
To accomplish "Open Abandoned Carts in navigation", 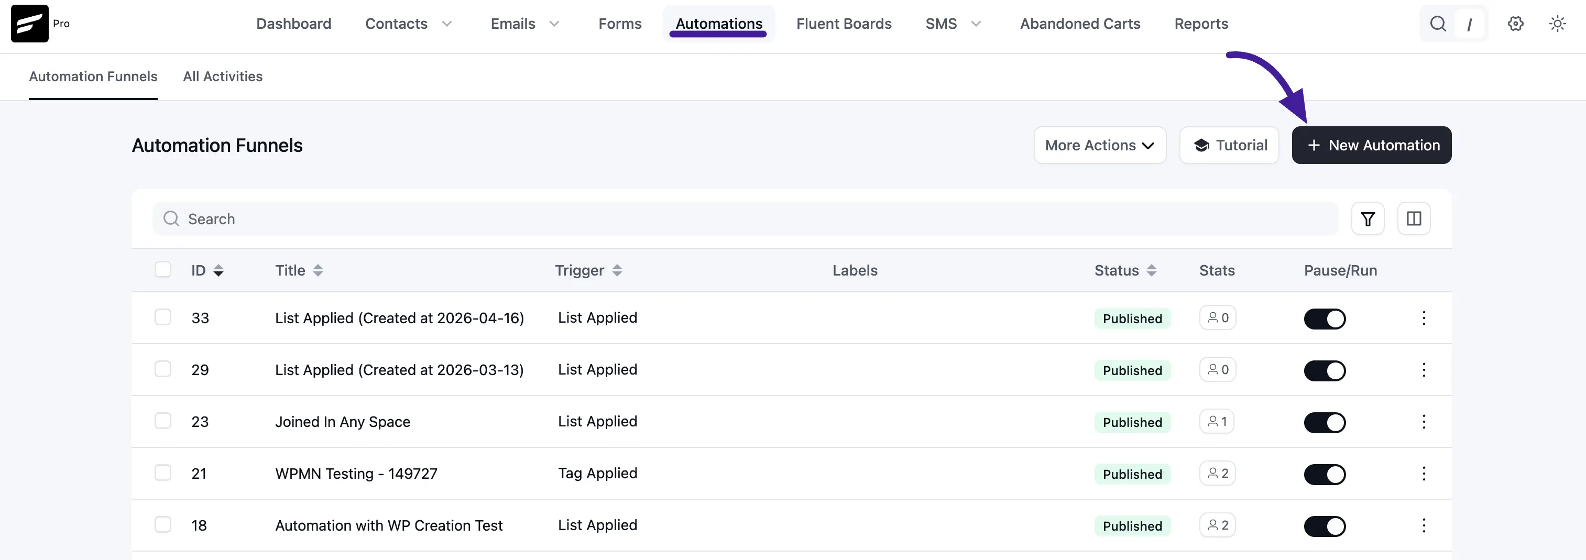I will tap(1080, 24).
